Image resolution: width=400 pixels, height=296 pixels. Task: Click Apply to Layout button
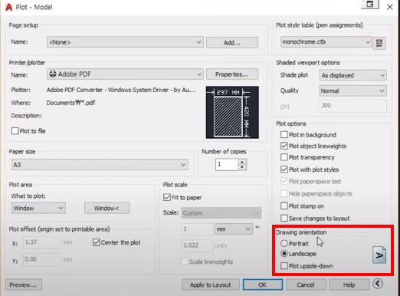(211, 284)
